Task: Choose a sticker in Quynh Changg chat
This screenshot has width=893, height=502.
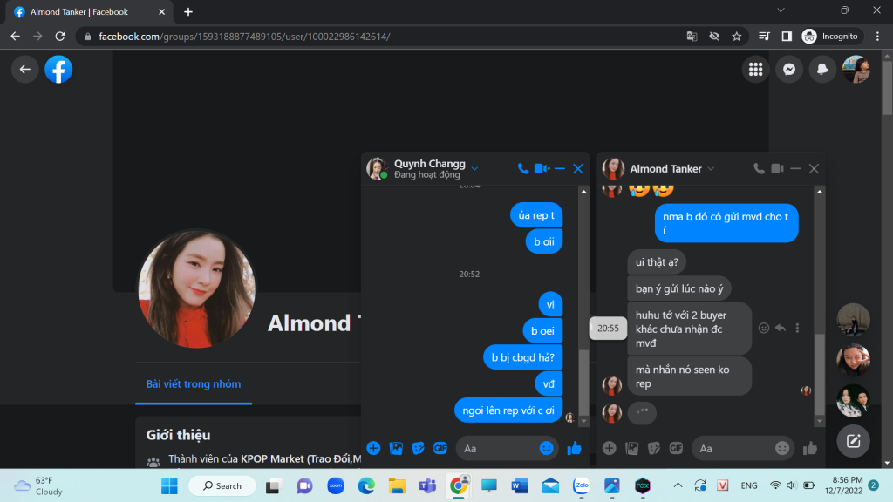Action: coord(418,449)
